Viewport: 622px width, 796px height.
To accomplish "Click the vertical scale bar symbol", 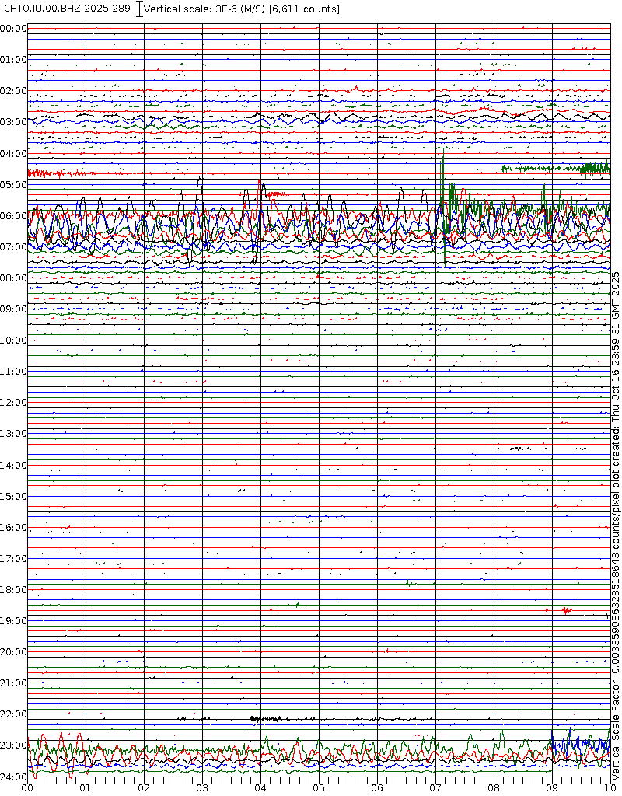I will [x=139, y=9].
